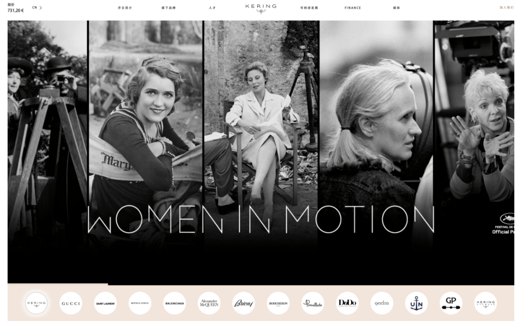Open the 旗下品牌 navigation menu
Screen dimensions: 520x323
point(169,8)
